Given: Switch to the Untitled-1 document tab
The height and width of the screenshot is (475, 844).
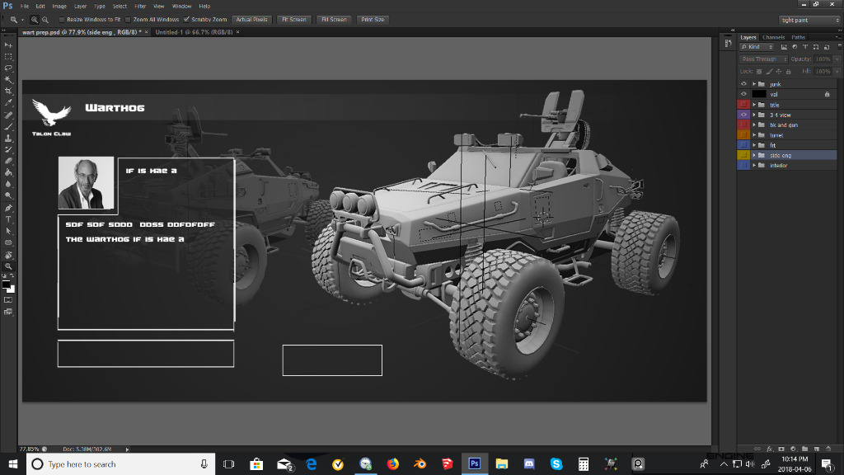Looking at the screenshot, I should 194,32.
